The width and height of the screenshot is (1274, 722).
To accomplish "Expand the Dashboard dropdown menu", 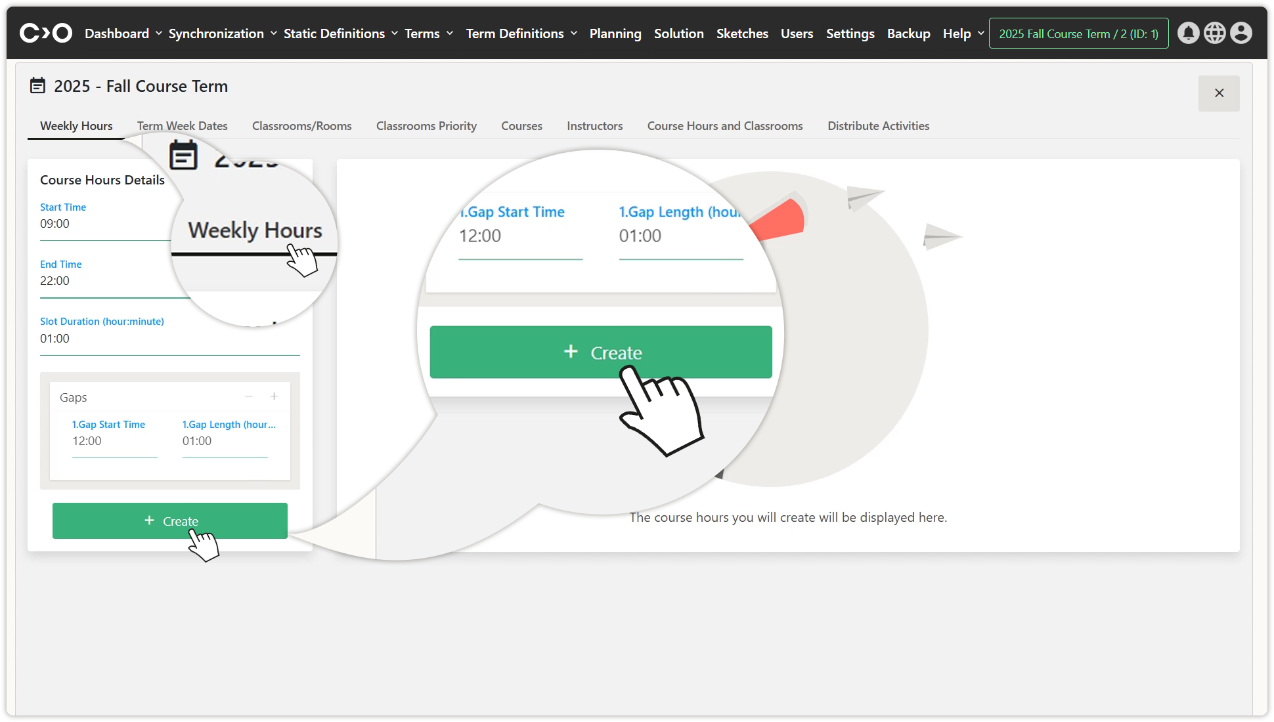I will point(123,33).
